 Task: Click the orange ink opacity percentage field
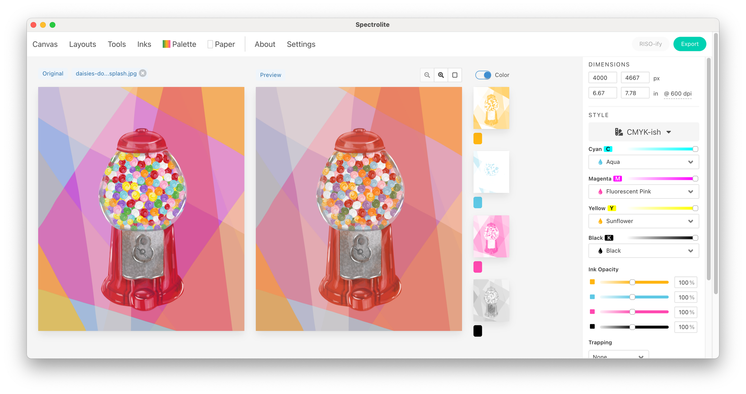[x=686, y=282]
